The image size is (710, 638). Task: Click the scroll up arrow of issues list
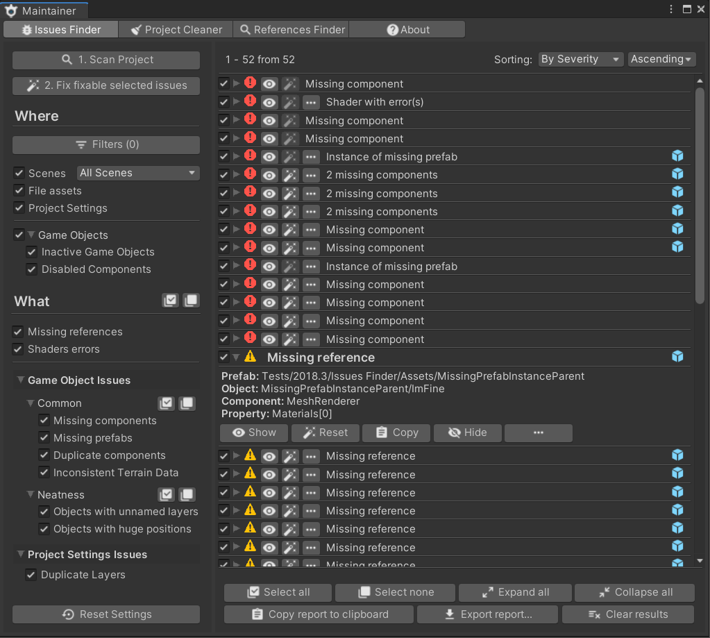coord(700,81)
